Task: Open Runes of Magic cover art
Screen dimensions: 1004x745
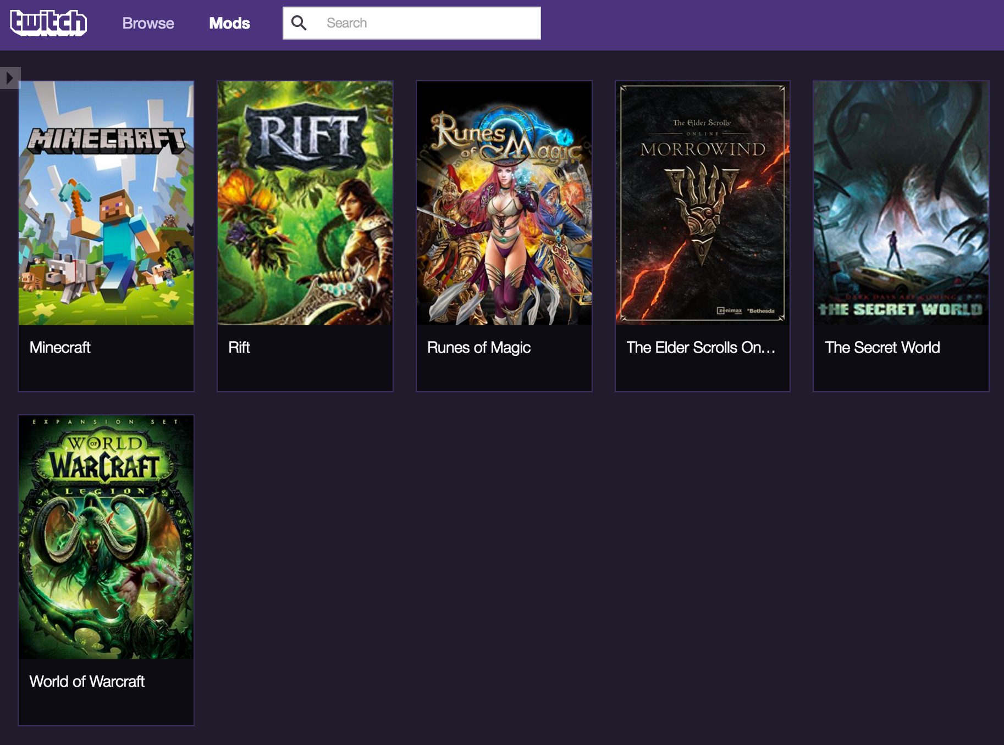Action: pyautogui.click(x=504, y=203)
